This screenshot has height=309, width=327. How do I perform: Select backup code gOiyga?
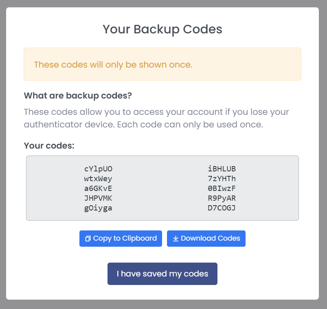click(x=98, y=208)
